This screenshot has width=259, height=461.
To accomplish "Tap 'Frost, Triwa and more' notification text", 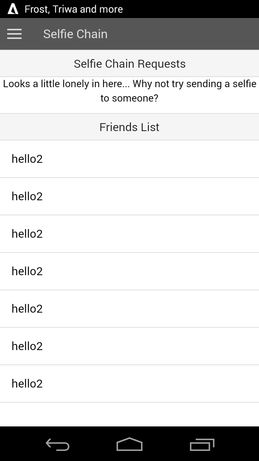I will [74, 9].
